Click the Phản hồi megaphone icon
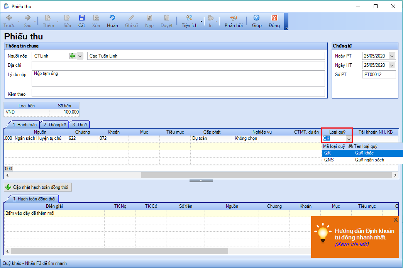 (x=234, y=21)
